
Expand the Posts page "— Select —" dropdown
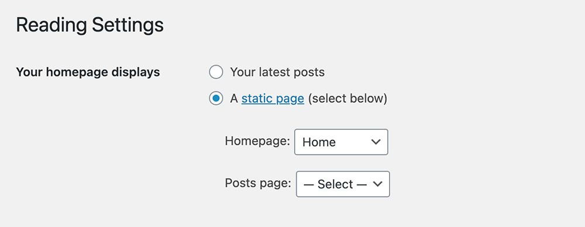click(x=343, y=184)
